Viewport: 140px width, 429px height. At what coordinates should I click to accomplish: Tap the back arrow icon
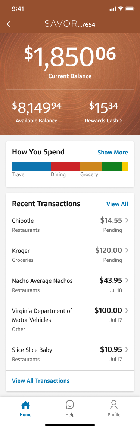(x=10, y=24)
